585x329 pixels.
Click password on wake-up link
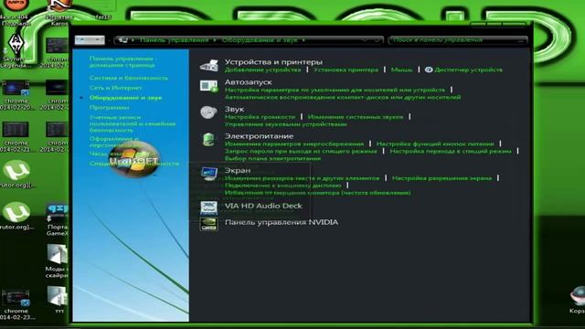[x=301, y=151]
